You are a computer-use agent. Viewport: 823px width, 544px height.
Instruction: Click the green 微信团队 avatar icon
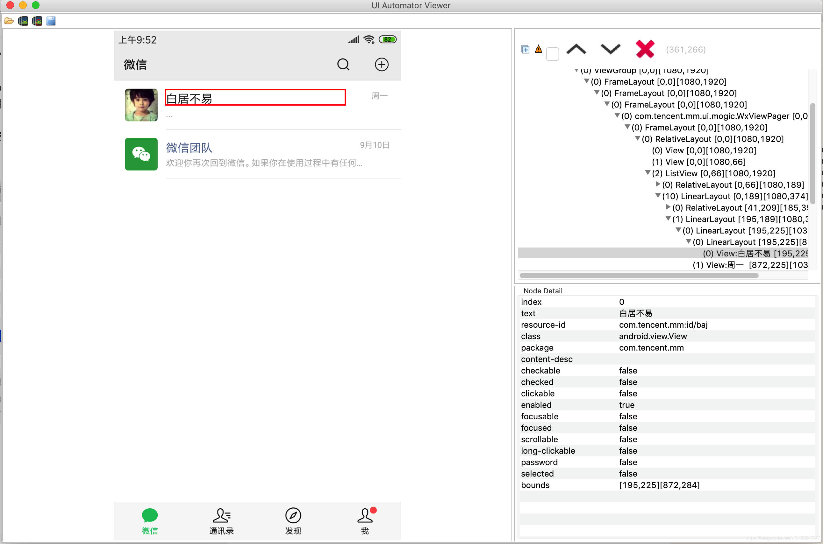pyautogui.click(x=141, y=154)
